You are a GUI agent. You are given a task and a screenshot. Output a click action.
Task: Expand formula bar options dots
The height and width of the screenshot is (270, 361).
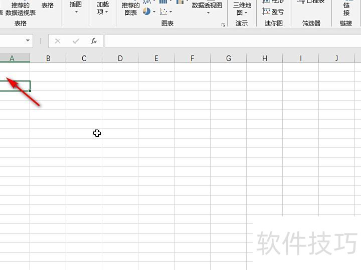[41, 41]
